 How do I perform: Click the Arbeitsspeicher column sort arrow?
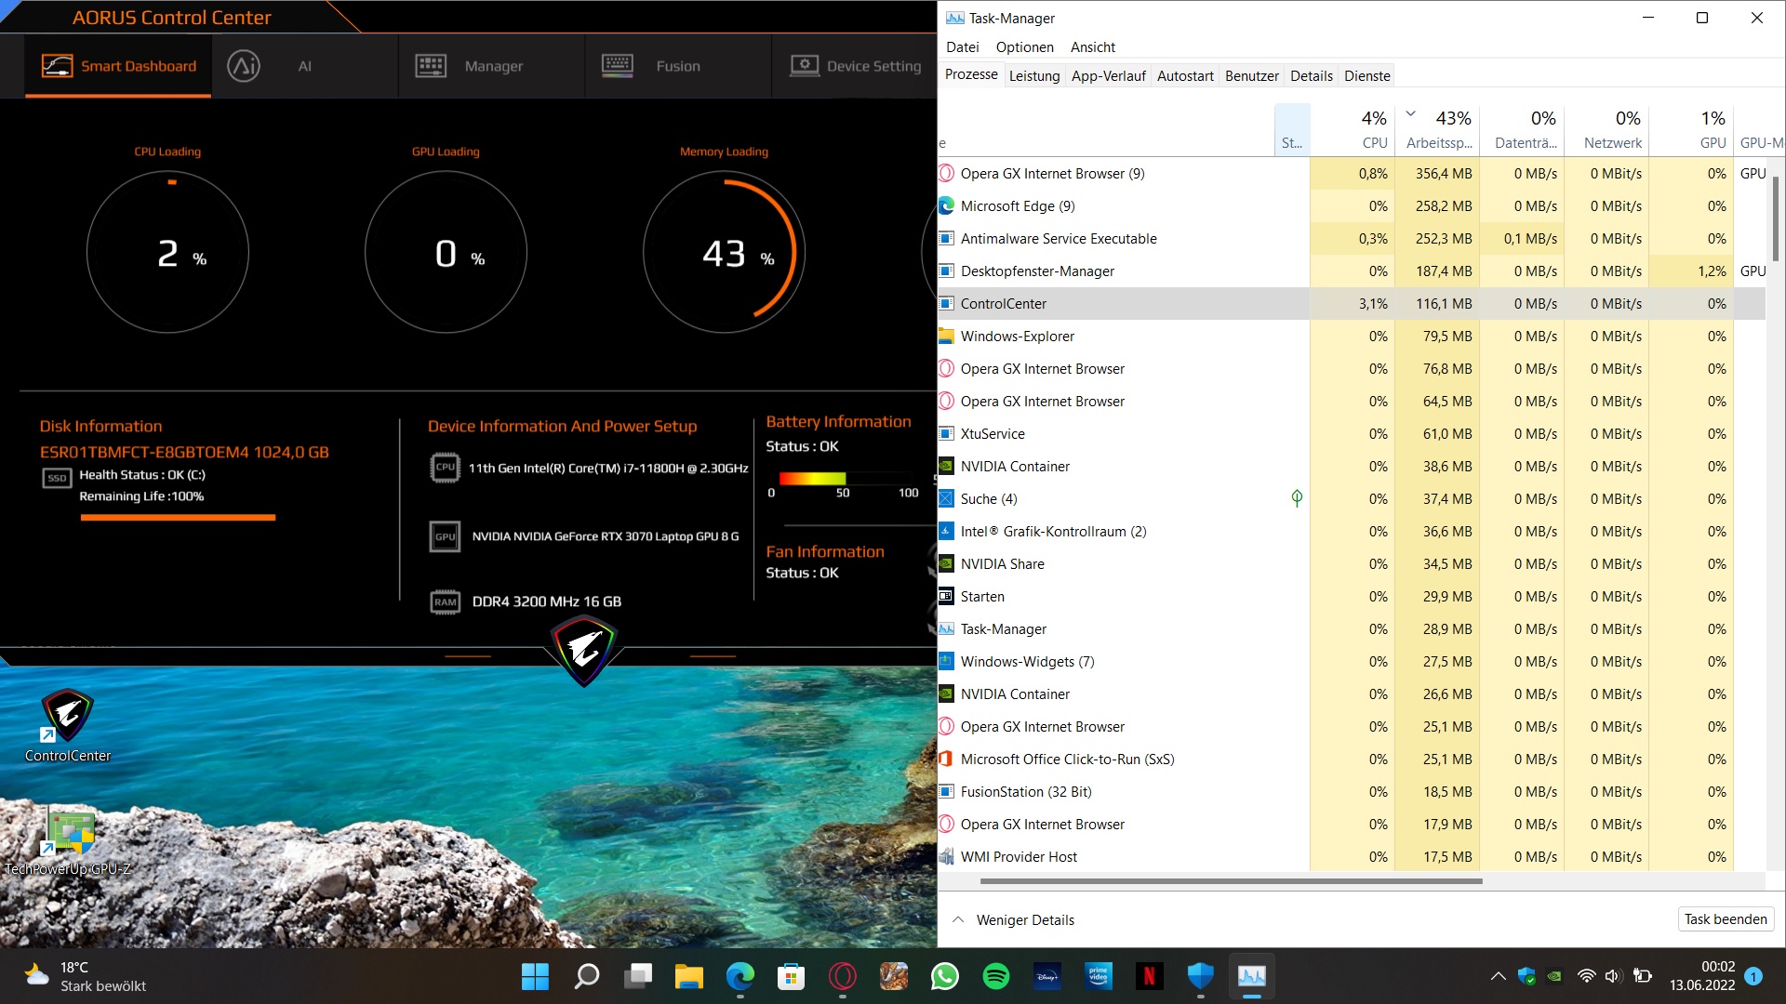[1410, 113]
